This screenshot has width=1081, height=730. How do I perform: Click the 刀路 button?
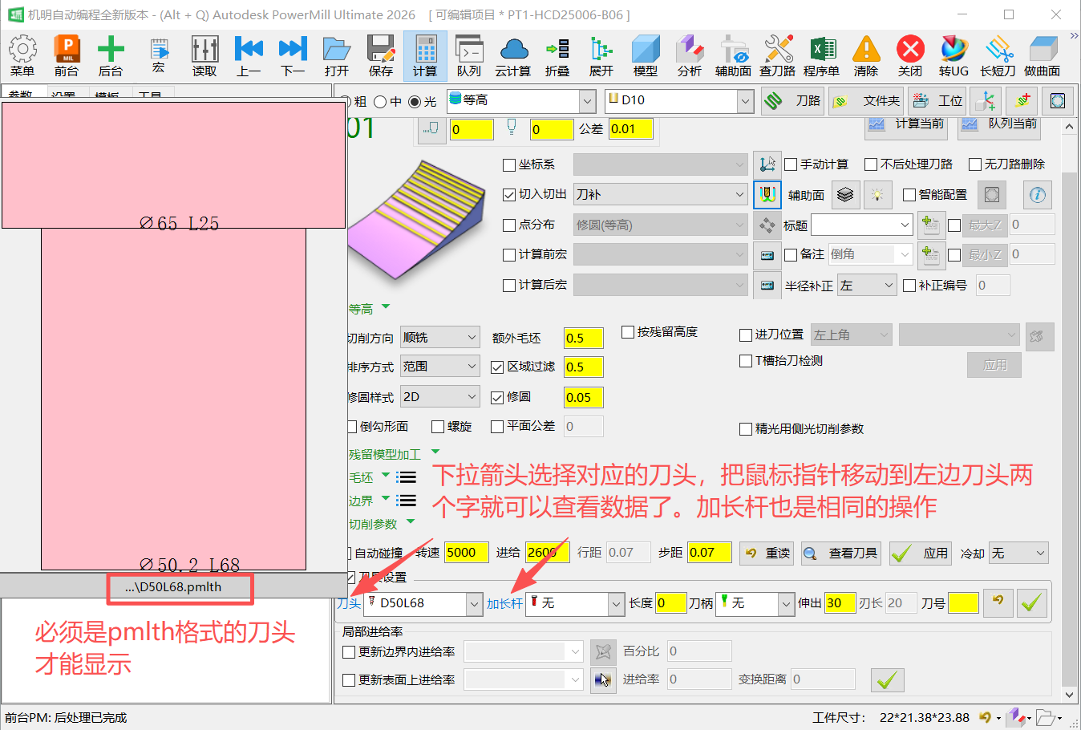793,101
